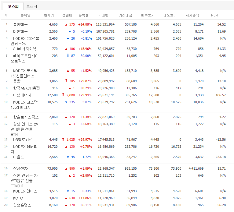Open the 흥아해운 stock link

coord(20,24)
